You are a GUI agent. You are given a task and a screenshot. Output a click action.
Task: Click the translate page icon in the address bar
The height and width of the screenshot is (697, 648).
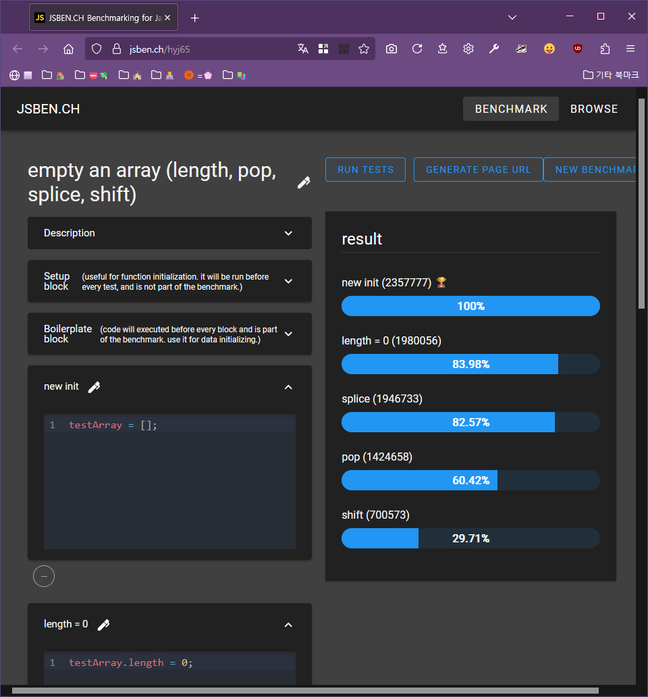303,49
